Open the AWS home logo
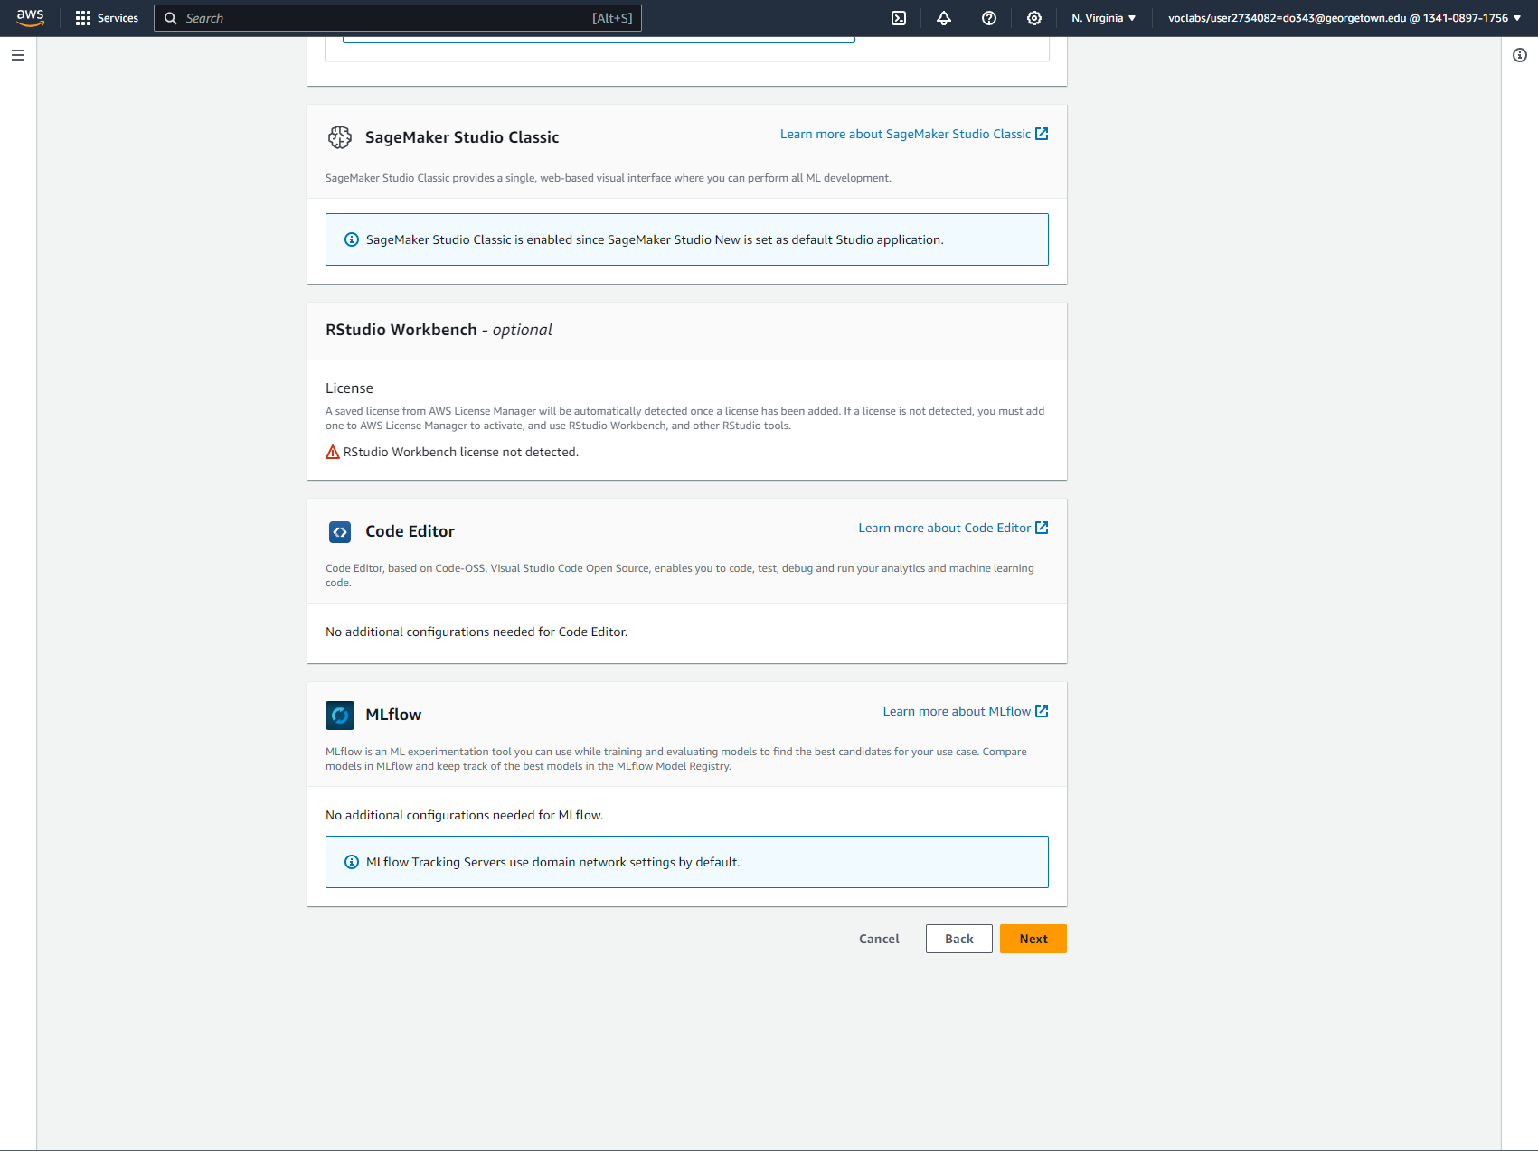This screenshot has width=1538, height=1151. click(x=30, y=18)
